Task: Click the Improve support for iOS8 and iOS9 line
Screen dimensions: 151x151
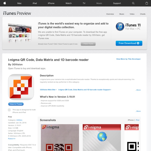Action: tap(54, 100)
